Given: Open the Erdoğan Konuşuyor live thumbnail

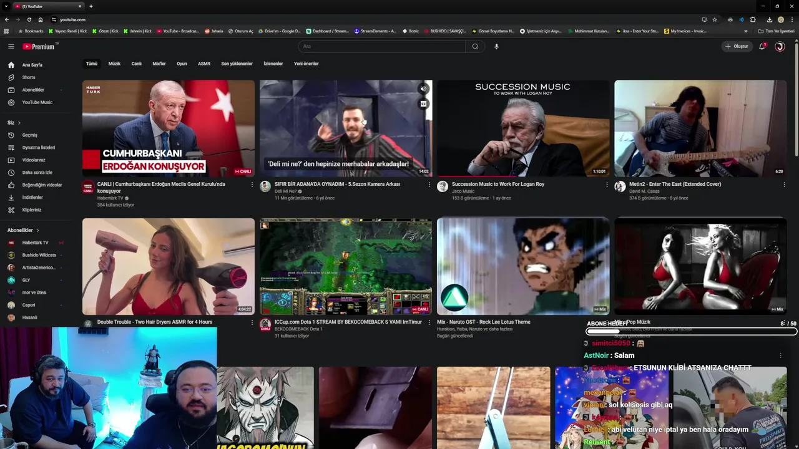Looking at the screenshot, I should 169,128.
